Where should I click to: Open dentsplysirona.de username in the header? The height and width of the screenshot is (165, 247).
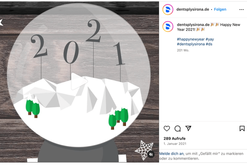tap(193, 10)
